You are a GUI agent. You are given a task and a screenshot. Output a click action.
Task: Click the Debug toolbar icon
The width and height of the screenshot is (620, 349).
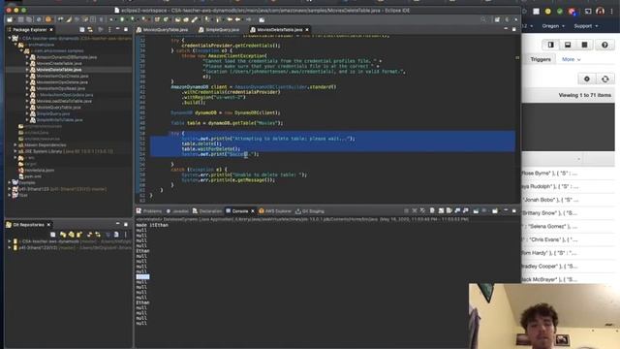tap(112, 19)
